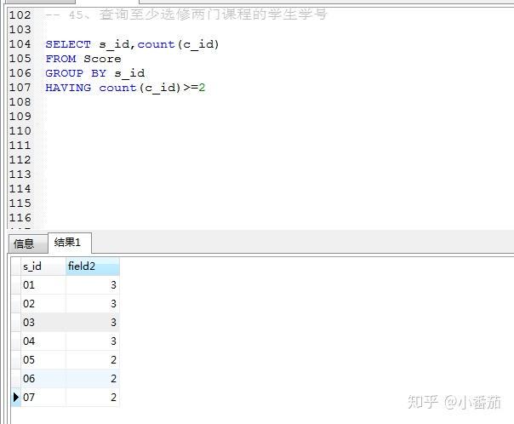Viewport: 514px width, 424px height.
Task: Click the FROM Score line in editor
Action: pyautogui.click(x=83, y=59)
